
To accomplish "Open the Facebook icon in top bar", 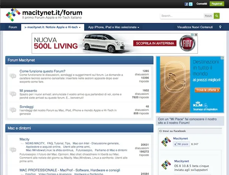I will 186,4.
